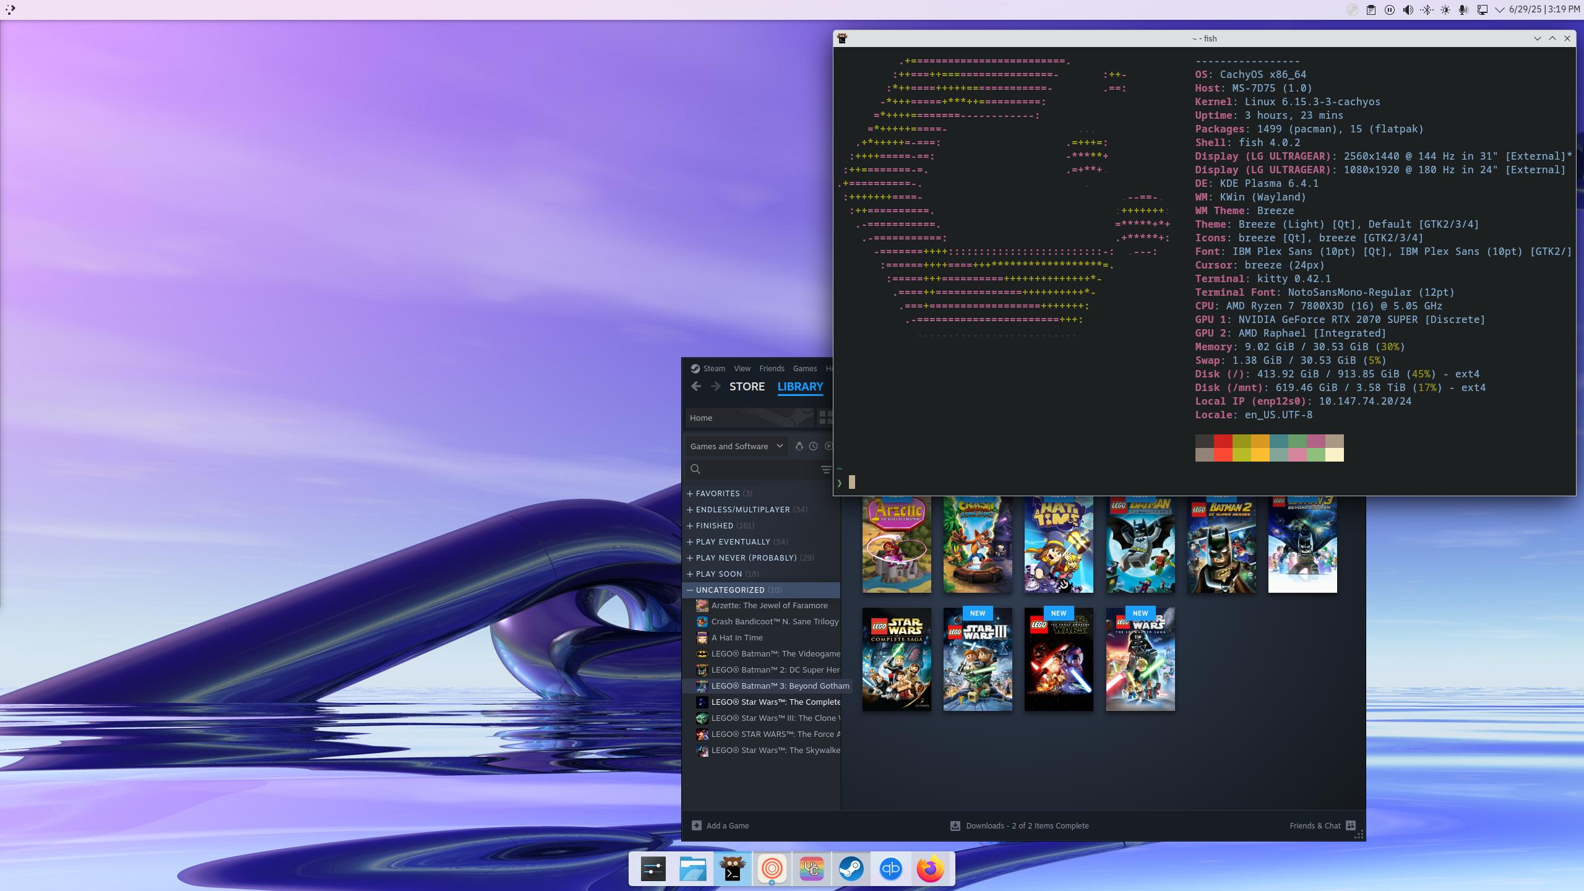
Task: Switch library to grid view icon
Action: click(826, 418)
